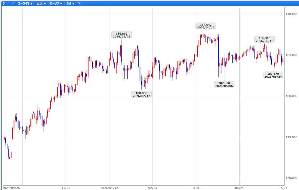Select the 187.947 high label on 2026/04/17
The image size is (299, 190).
tap(206, 26)
